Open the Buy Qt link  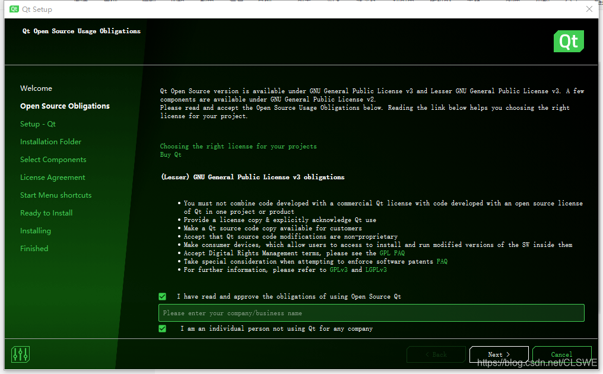point(171,155)
